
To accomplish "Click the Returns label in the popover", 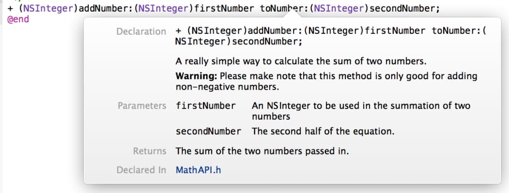I will coord(149,151).
